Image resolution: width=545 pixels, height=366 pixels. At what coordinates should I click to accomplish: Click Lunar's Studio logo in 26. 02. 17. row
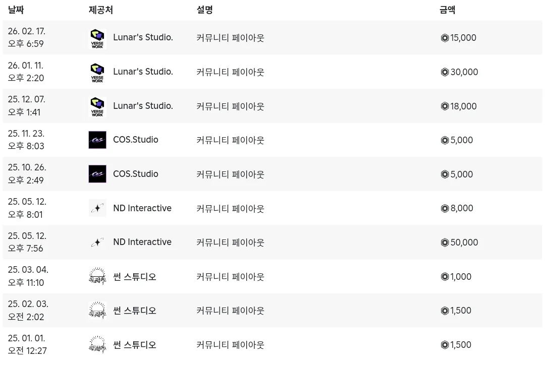click(x=97, y=37)
